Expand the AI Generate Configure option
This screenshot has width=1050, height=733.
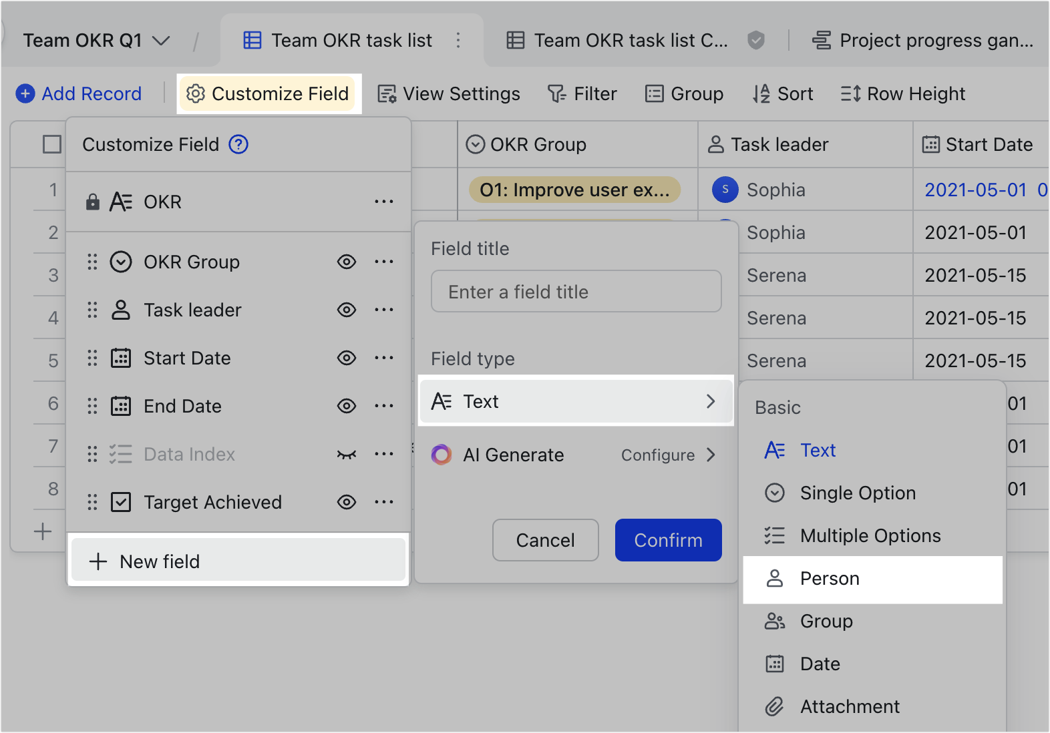click(667, 455)
